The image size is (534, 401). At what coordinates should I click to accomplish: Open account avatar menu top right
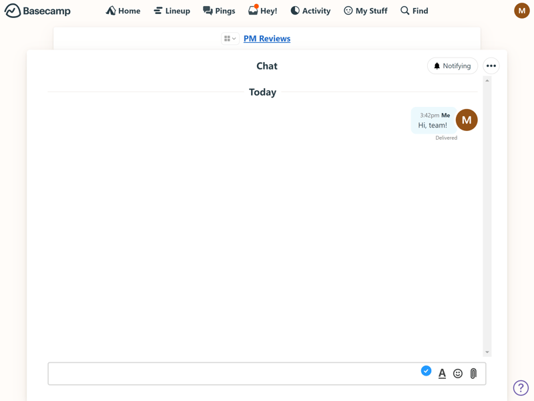(x=522, y=11)
